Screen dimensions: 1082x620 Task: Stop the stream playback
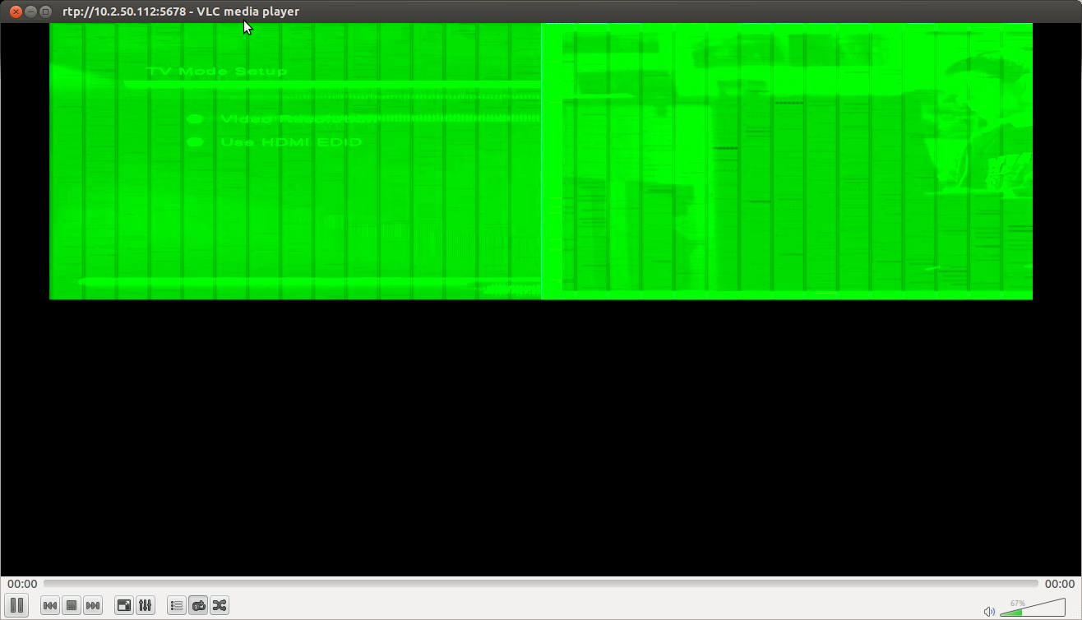pos(72,606)
